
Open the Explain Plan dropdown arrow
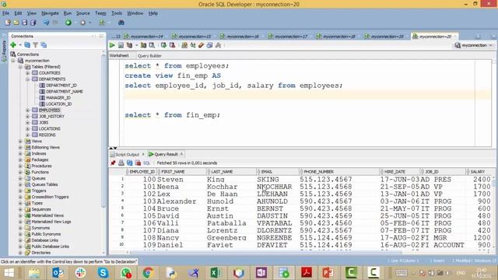pos(137,45)
